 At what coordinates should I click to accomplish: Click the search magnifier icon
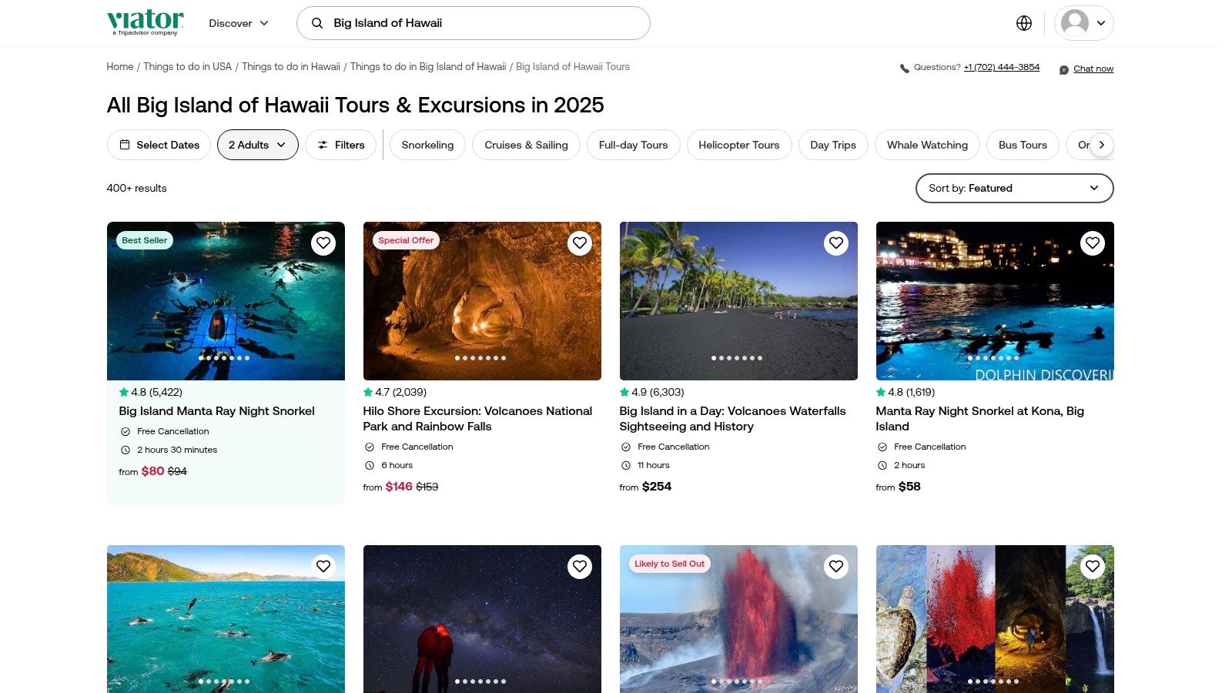pyautogui.click(x=316, y=23)
